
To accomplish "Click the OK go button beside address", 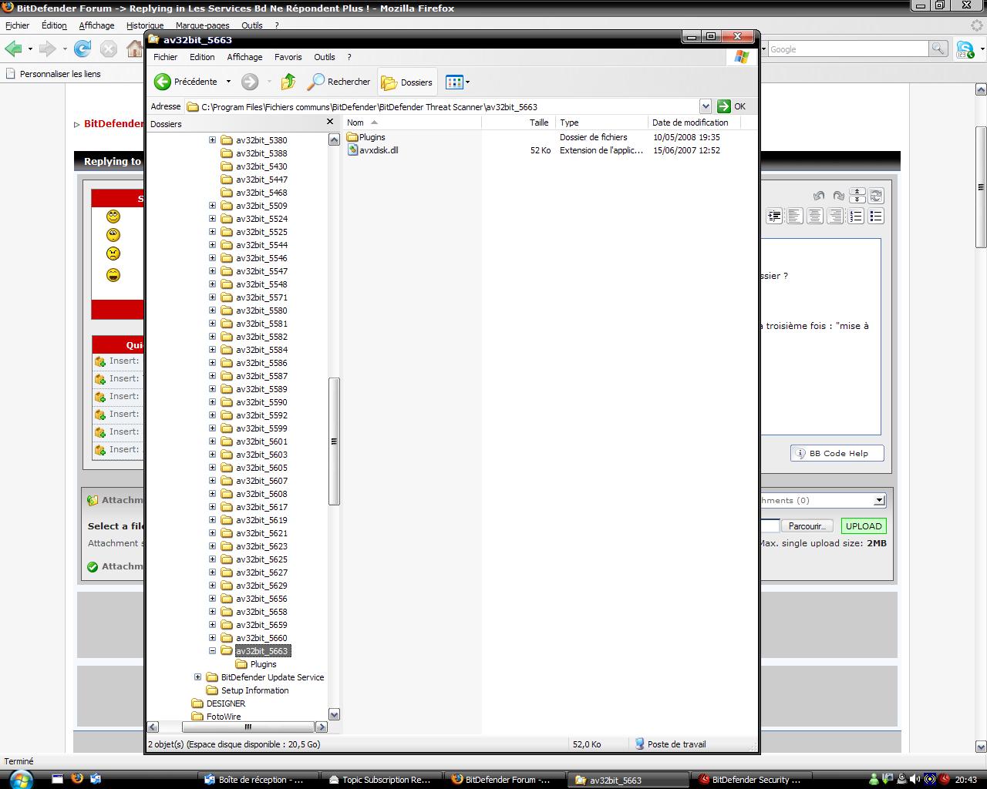I will click(x=732, y=106).
